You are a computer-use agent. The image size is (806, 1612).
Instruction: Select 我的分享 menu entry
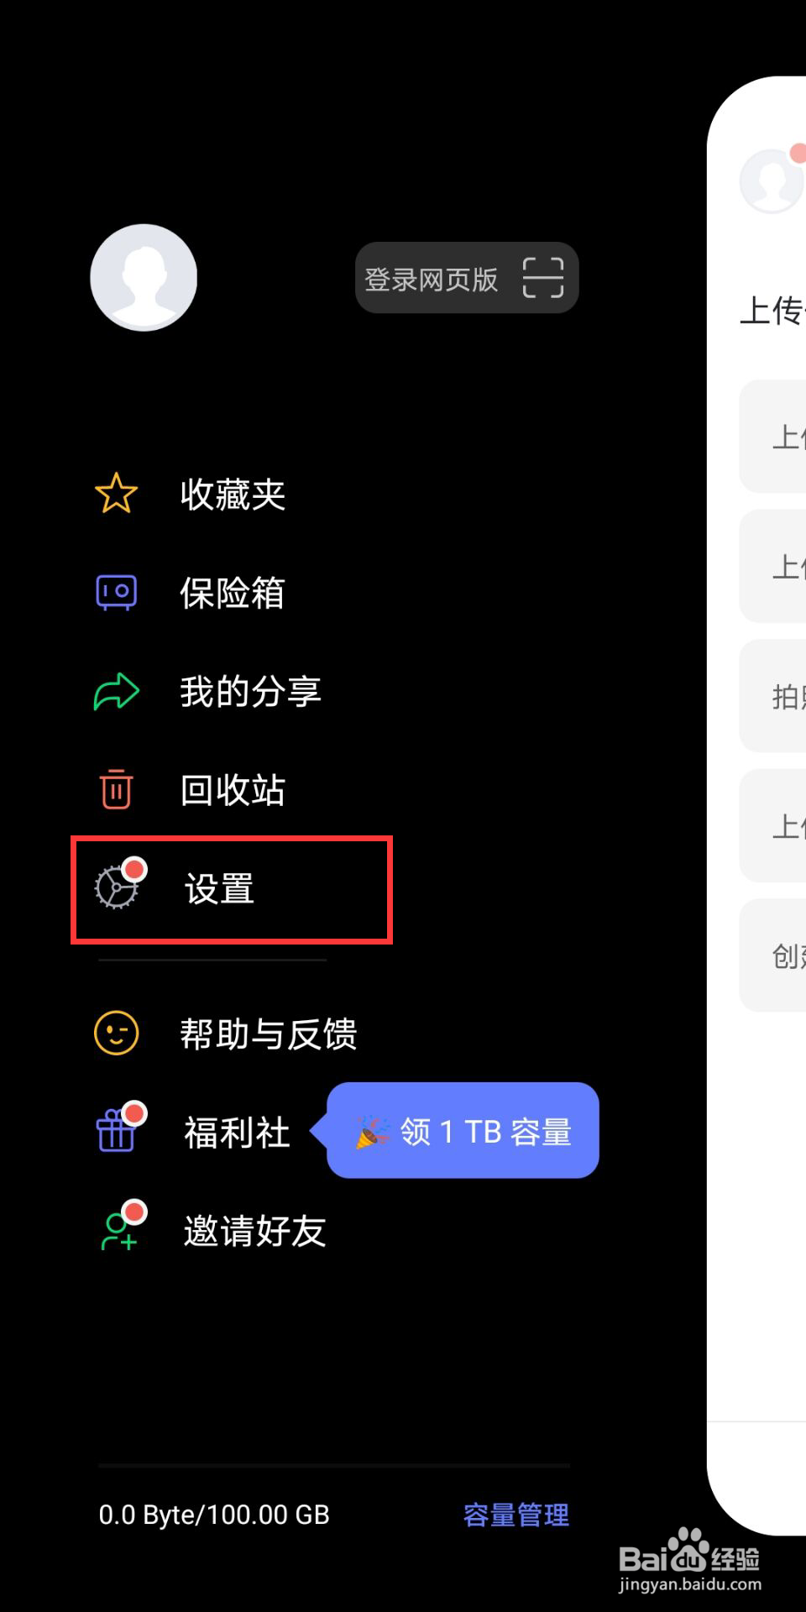point(250,691)
